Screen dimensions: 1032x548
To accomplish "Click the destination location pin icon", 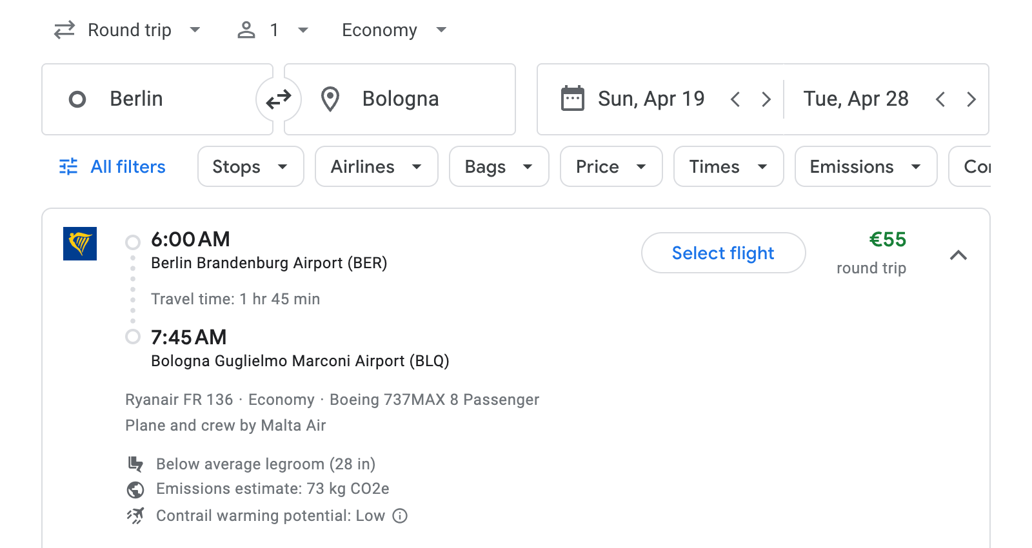I will tap(330, 99).
